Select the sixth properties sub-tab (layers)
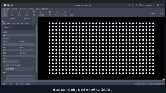The width and height of the screenshot is (166, 93). click(26, 24)
